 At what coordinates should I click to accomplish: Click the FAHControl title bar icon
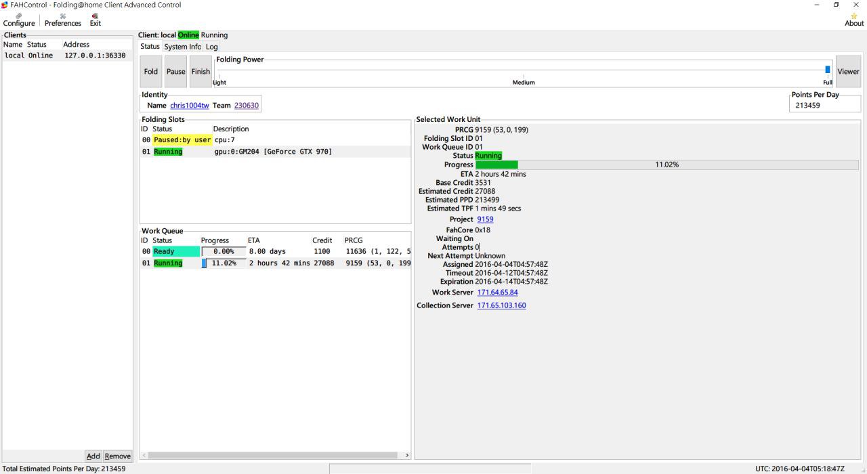[5, 5]
